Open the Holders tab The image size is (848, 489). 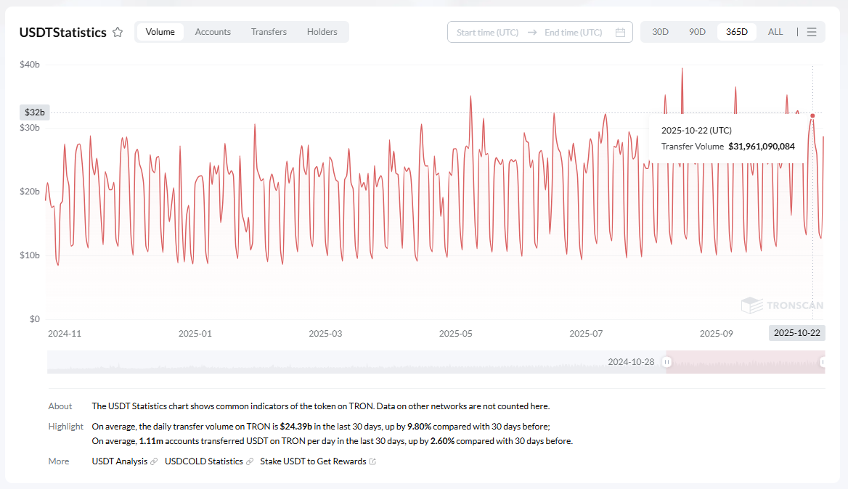(x=322, y=32)
